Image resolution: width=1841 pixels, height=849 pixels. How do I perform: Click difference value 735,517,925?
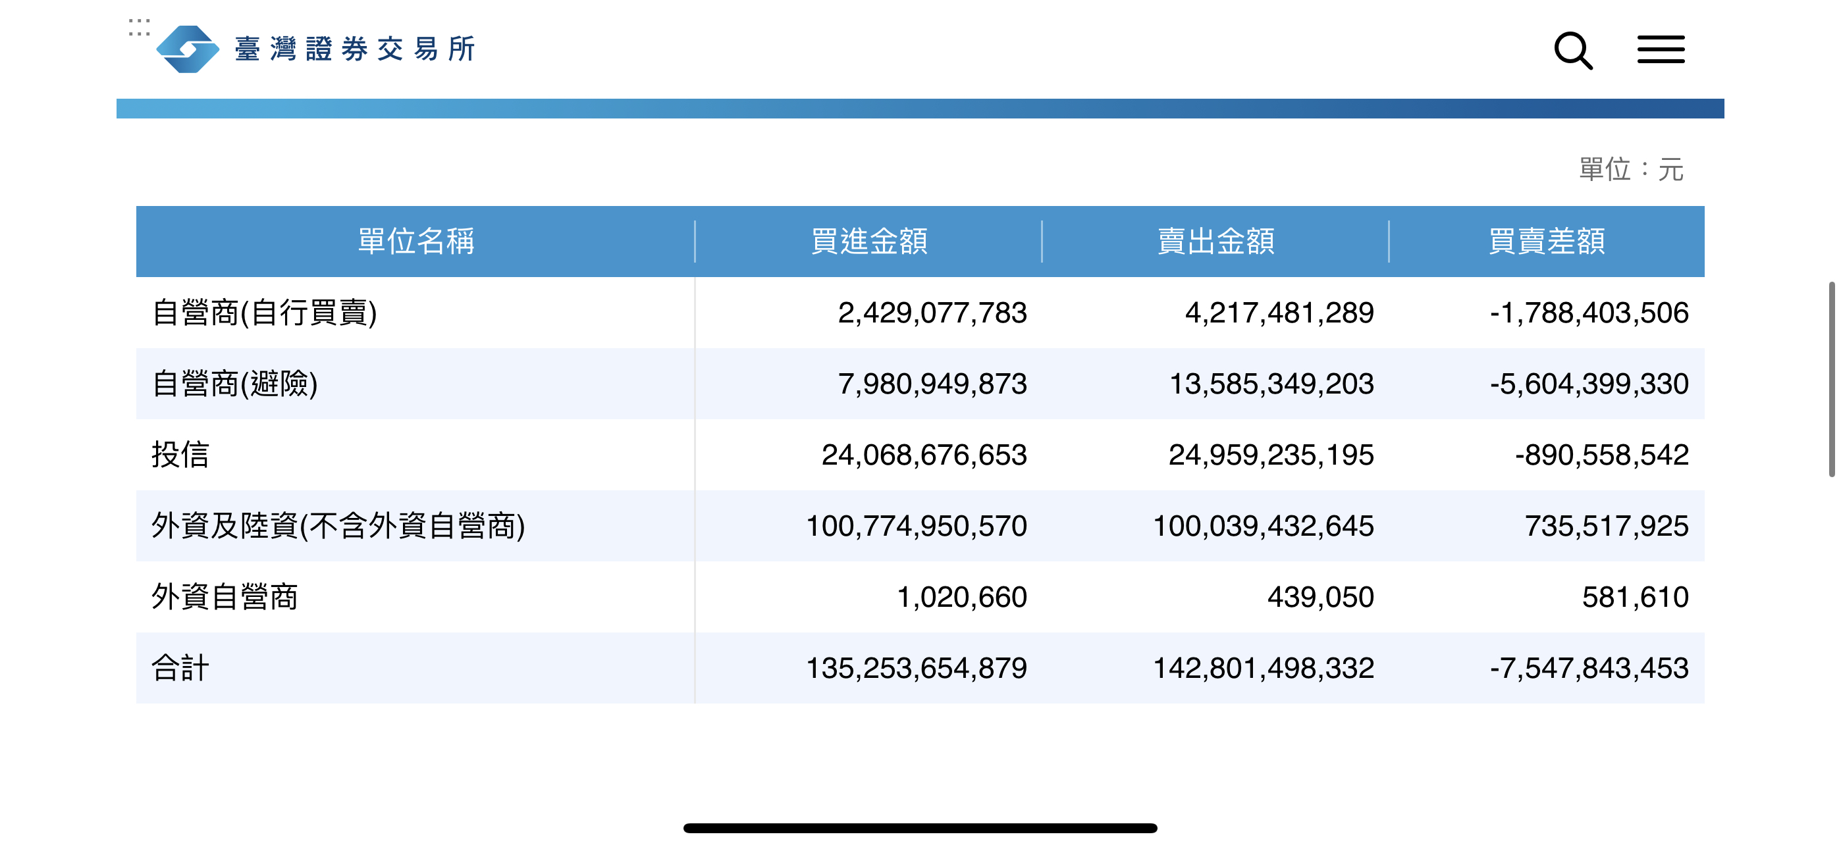1607,526
